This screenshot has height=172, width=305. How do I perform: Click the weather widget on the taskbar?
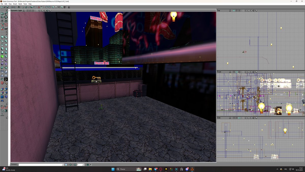(8, 169)
